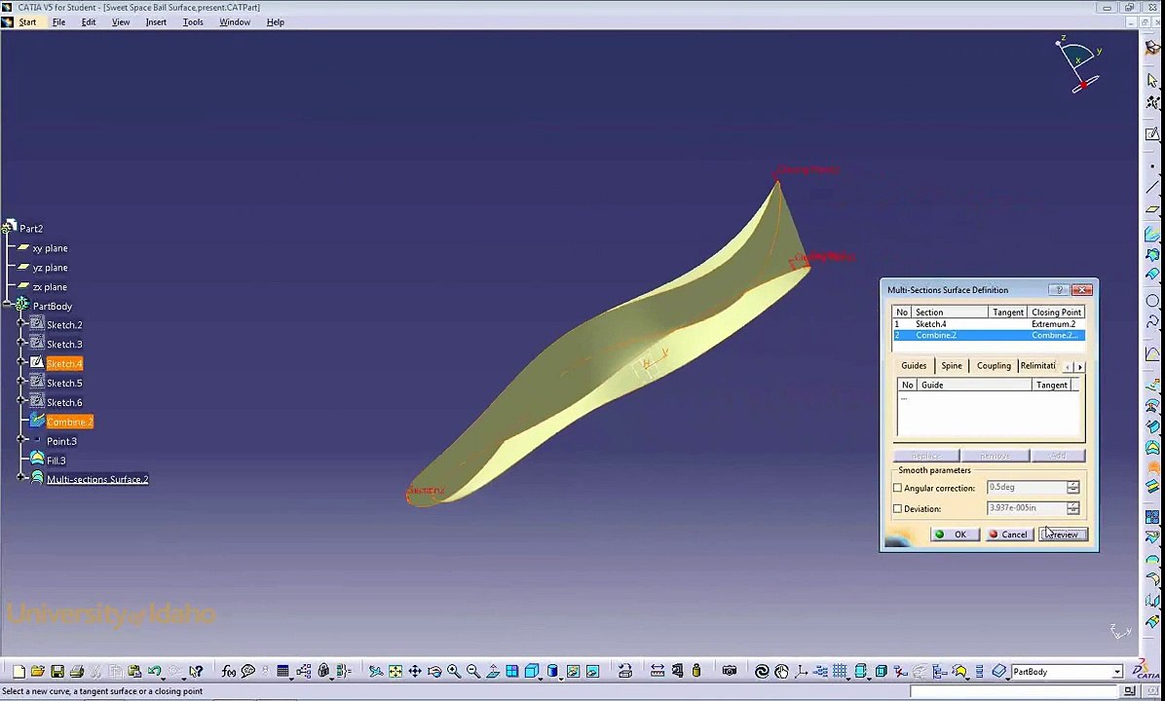
Task: Click the Preview button
Action: click(1064, 535)
